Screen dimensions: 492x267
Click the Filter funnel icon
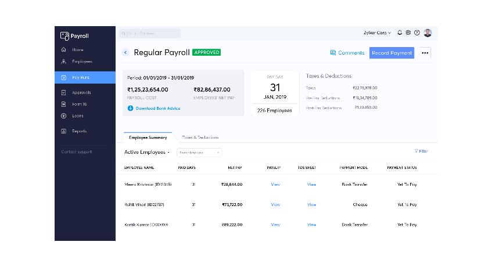click(x=416, y=151)
